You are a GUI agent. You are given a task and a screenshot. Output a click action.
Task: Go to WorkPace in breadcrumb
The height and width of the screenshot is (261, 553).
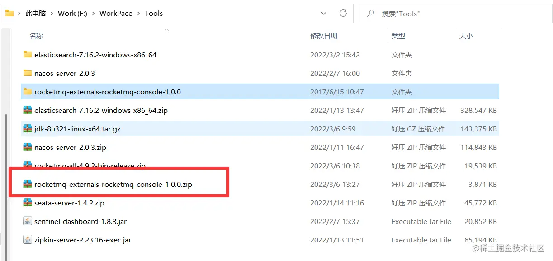tap(116, 14)
